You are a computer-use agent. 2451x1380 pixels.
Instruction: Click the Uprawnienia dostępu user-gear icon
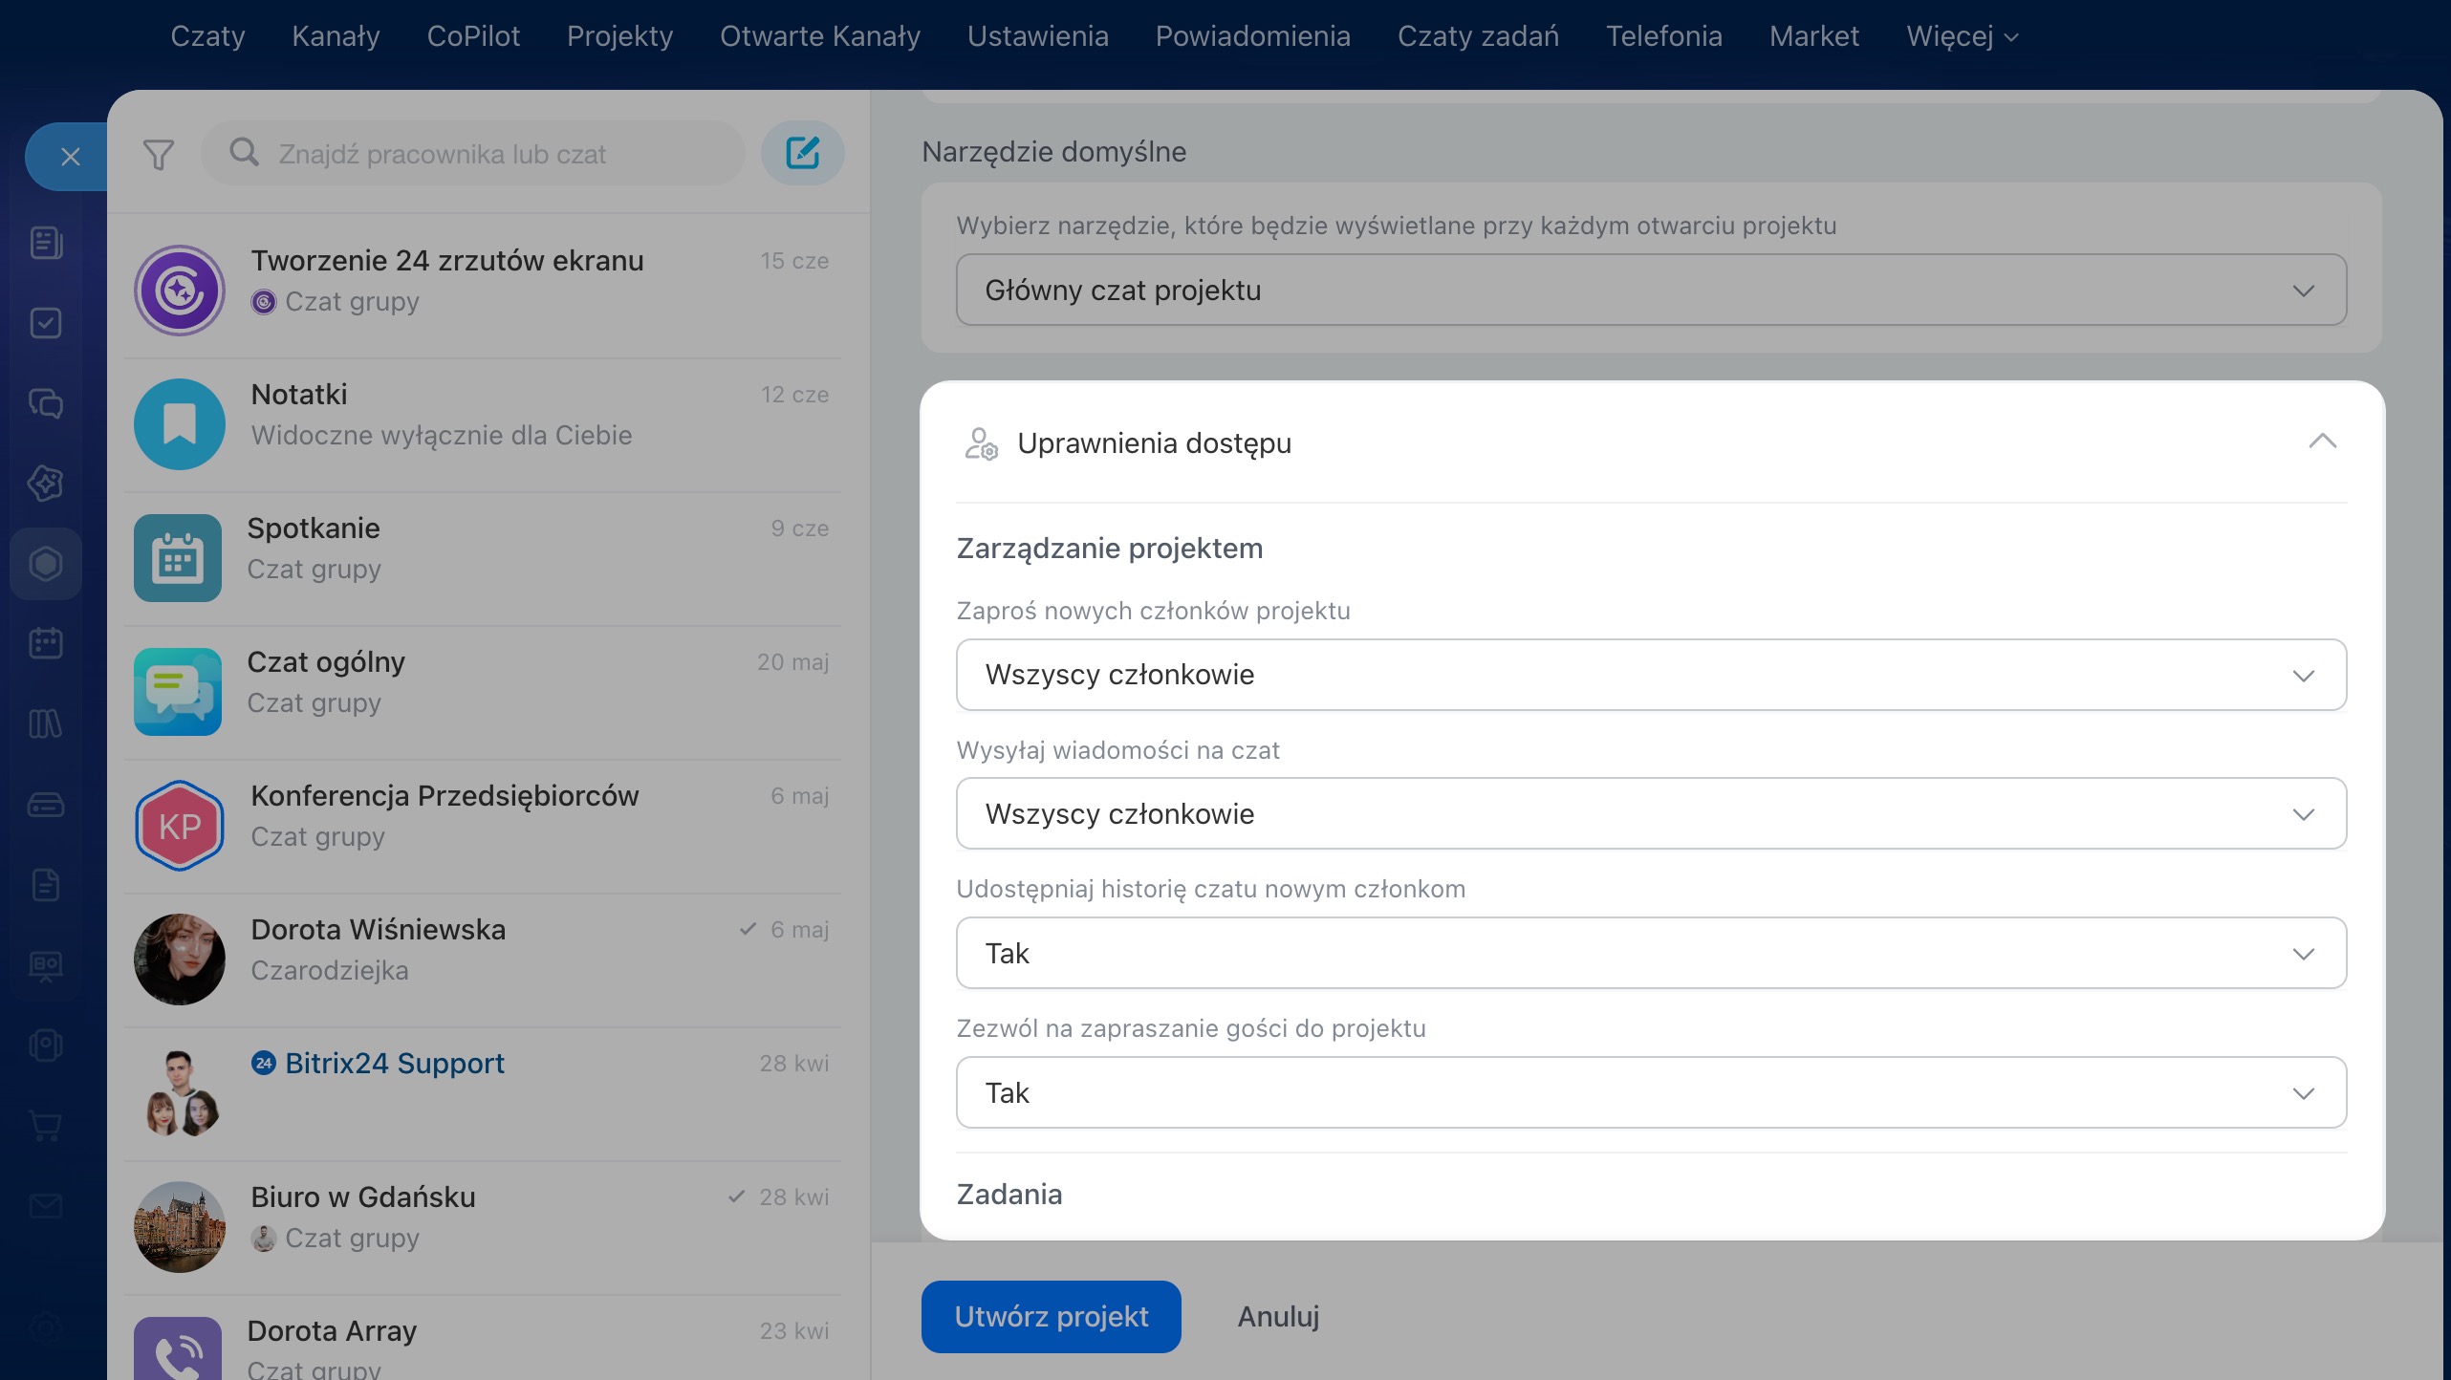coord(981,443)
